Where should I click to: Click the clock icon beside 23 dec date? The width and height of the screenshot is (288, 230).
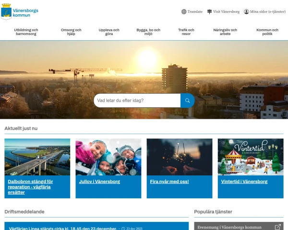(x=123, y=229)
